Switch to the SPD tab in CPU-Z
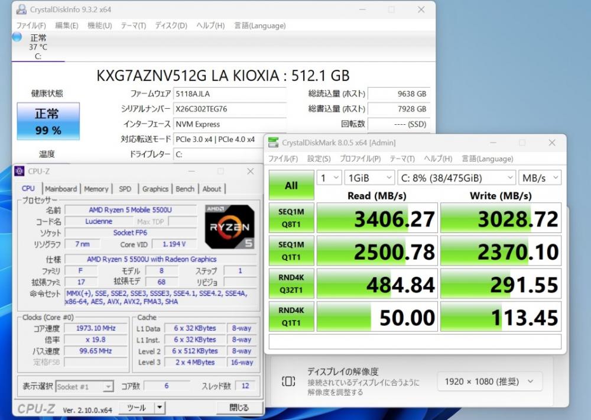 pyautogui.click(x=125, y=189)
